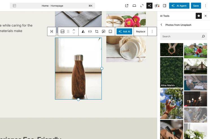Click the select parent block icon
Screen dimensions: 210x139
(x=52, y=32)
